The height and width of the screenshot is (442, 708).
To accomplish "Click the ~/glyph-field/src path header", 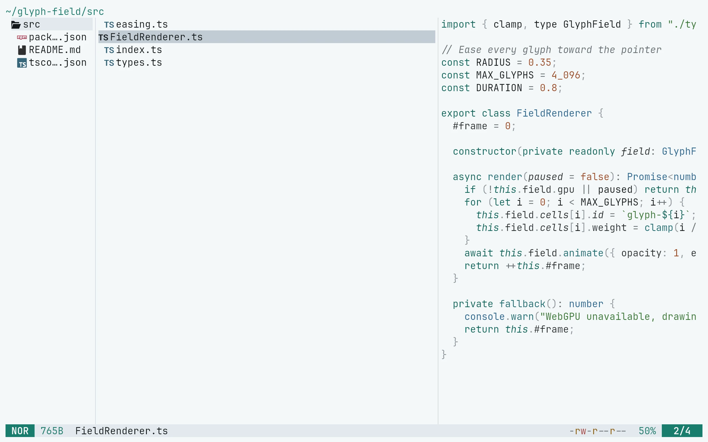I will (x=55, y=12).
